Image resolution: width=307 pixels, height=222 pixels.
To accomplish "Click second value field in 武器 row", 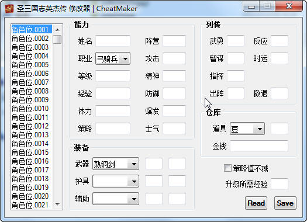I will tap(177, 164).
